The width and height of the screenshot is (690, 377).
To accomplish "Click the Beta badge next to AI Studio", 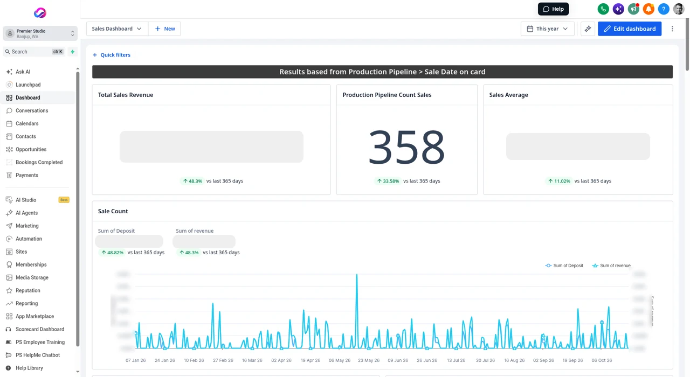I will point(64,200).
